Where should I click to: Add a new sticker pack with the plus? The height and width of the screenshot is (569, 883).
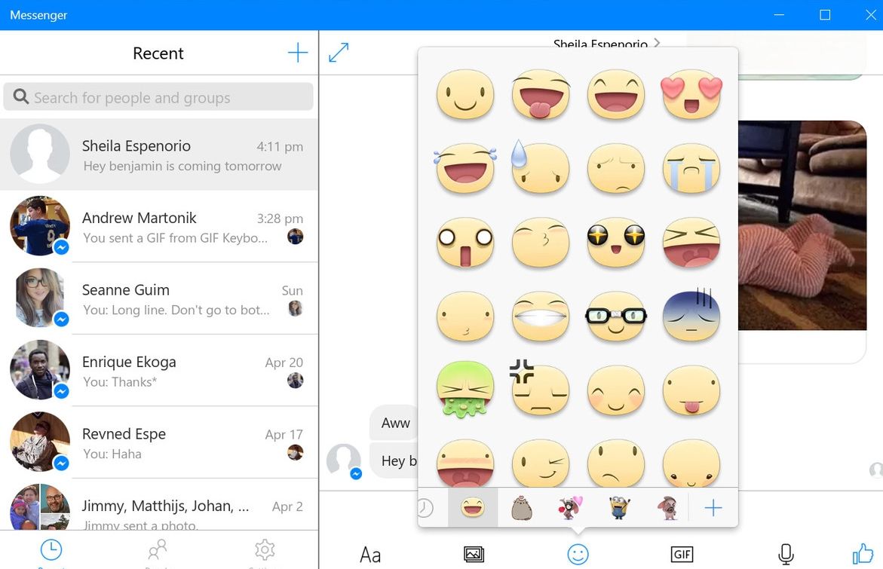click(712, 507)
